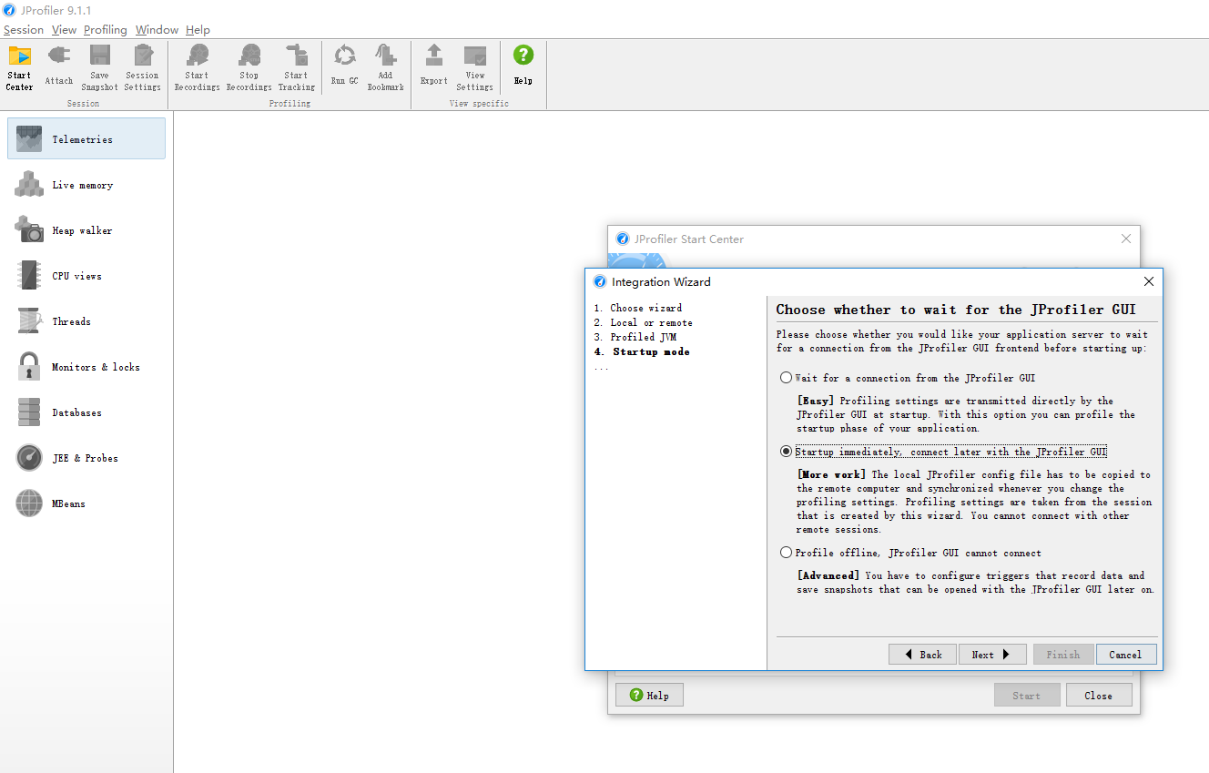
Task: Open the Threads section
Action: coord(86,321)
